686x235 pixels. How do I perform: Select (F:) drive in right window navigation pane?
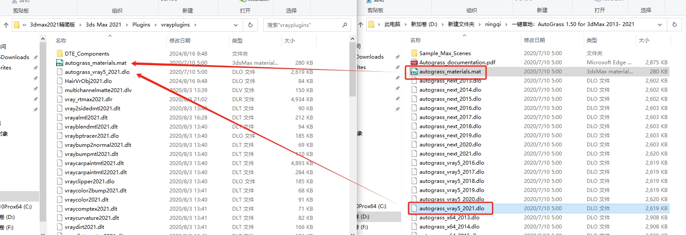[362, 227]
